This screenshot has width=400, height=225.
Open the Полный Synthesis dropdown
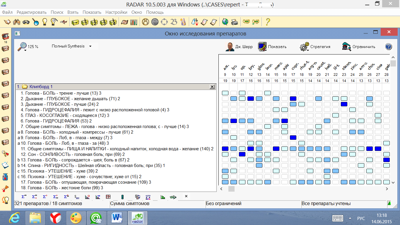[71, 46]
